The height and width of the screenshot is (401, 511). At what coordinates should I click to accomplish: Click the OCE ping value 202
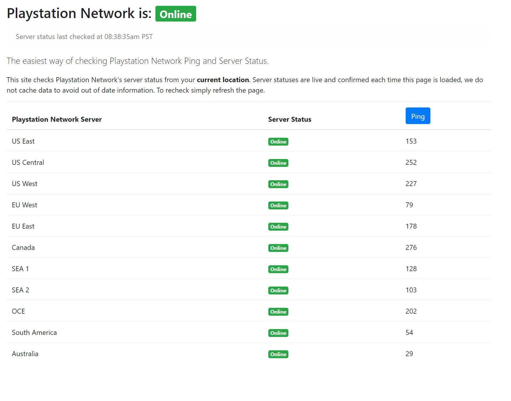pos(411,311)
